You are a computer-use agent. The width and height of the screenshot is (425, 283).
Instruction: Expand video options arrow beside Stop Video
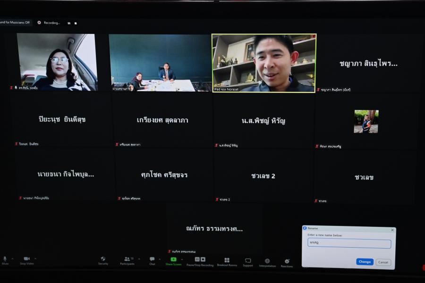[x=35, y=258]
